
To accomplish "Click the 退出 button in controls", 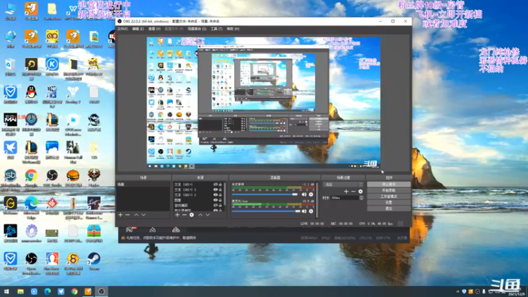I will coord(389,209).
